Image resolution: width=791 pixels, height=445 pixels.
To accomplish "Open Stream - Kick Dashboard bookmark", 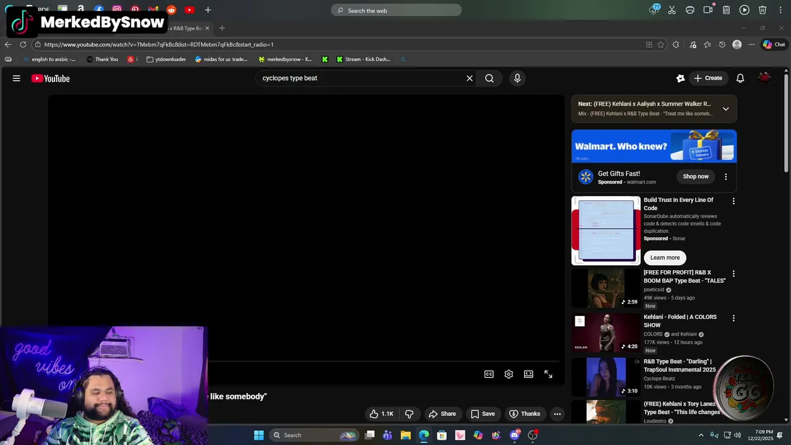I will click(x=363, y=59).
